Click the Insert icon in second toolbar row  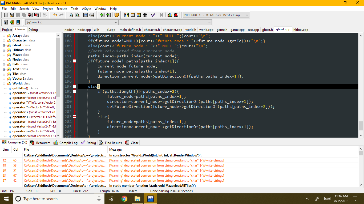(6, 22)
